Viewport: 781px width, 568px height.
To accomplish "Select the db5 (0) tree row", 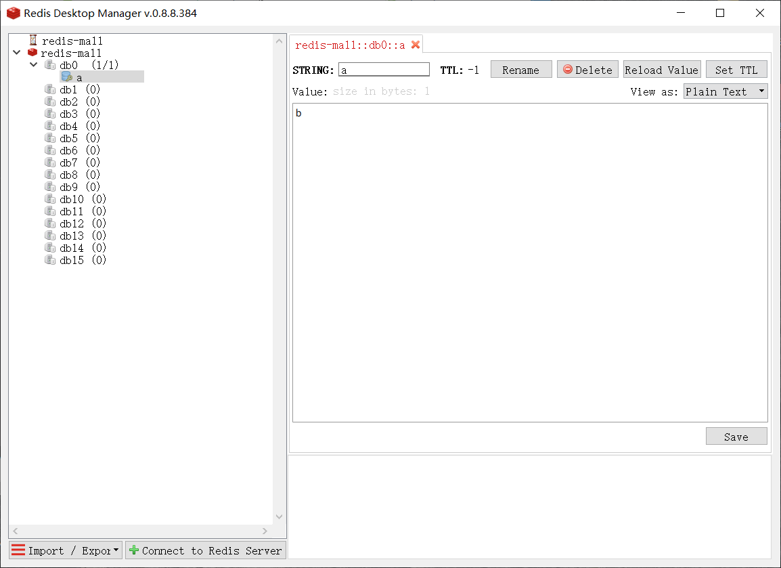I will [x=80, y=138].
